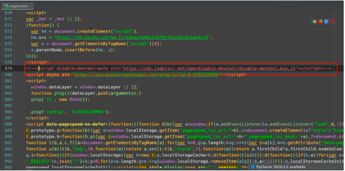Screen dimensions: 345x171
Task: Open page preview in Firefox browser
Action: point(320,22)
